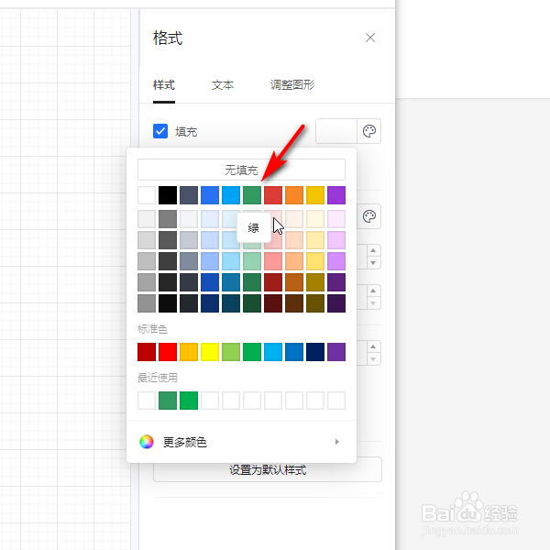Pick yellow in the 标准色 row
The width and height of the screenshot is (550, 550).
tap(210, 352)
